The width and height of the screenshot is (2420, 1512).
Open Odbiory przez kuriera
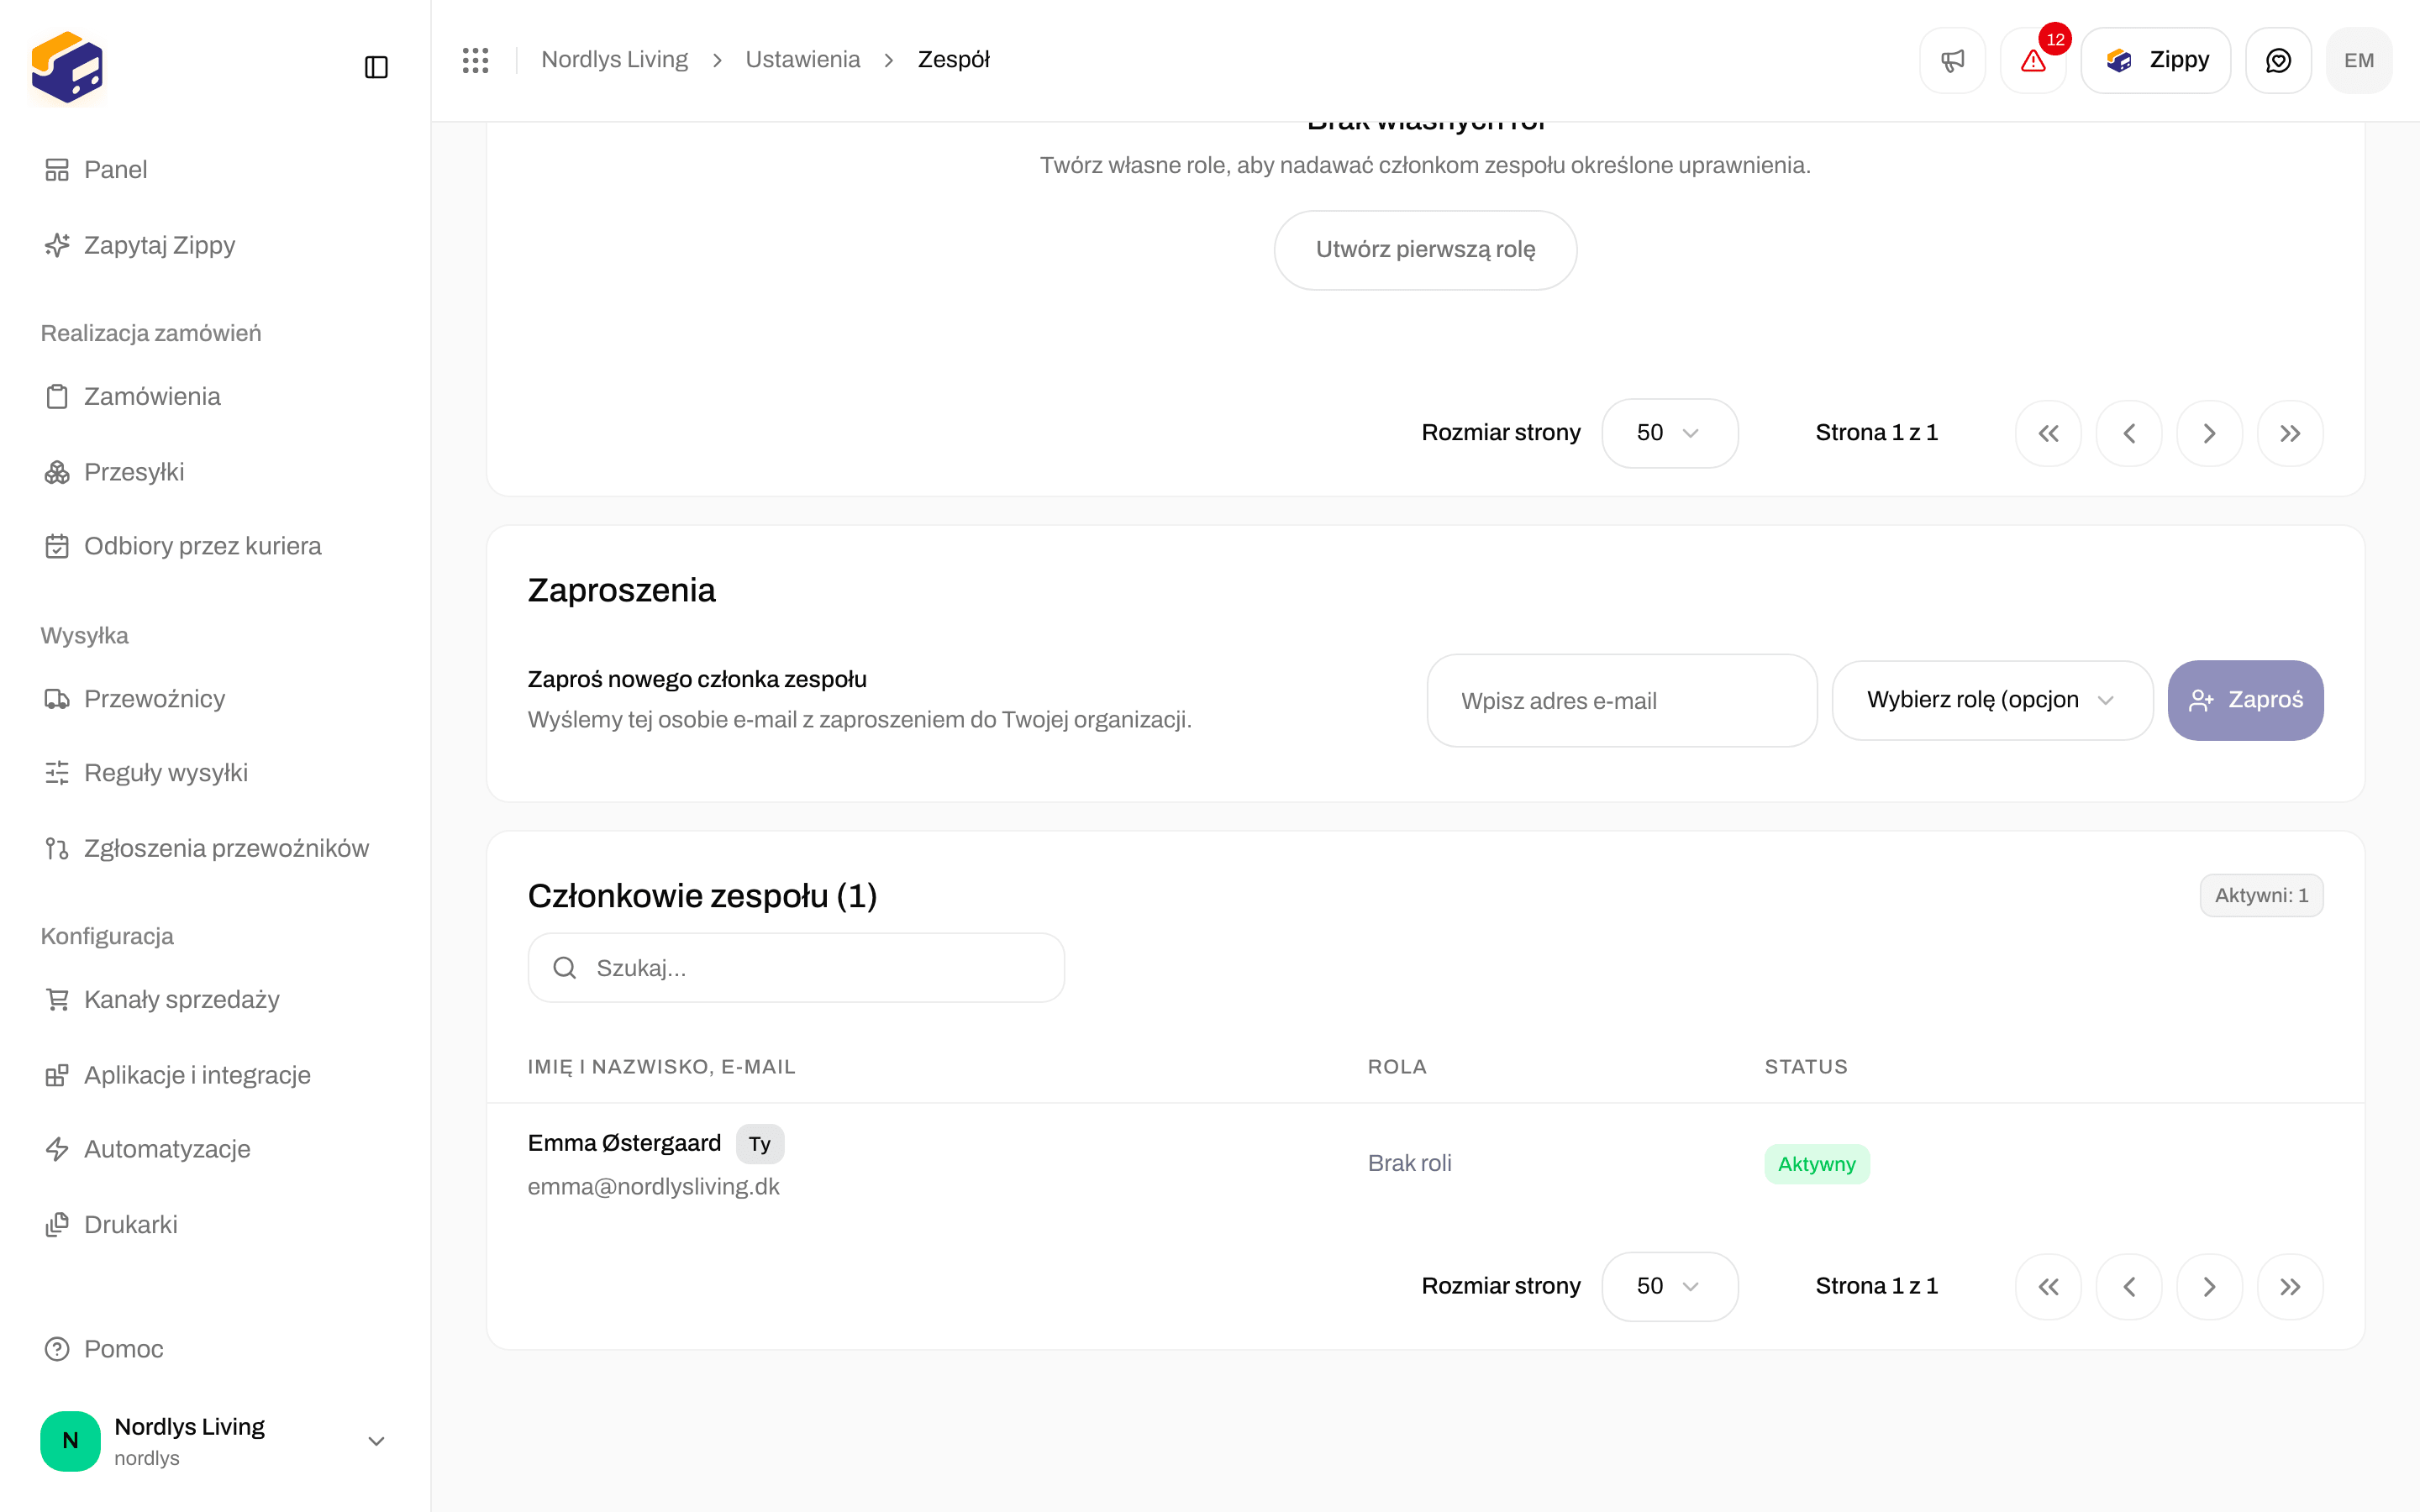pos(215,546)
